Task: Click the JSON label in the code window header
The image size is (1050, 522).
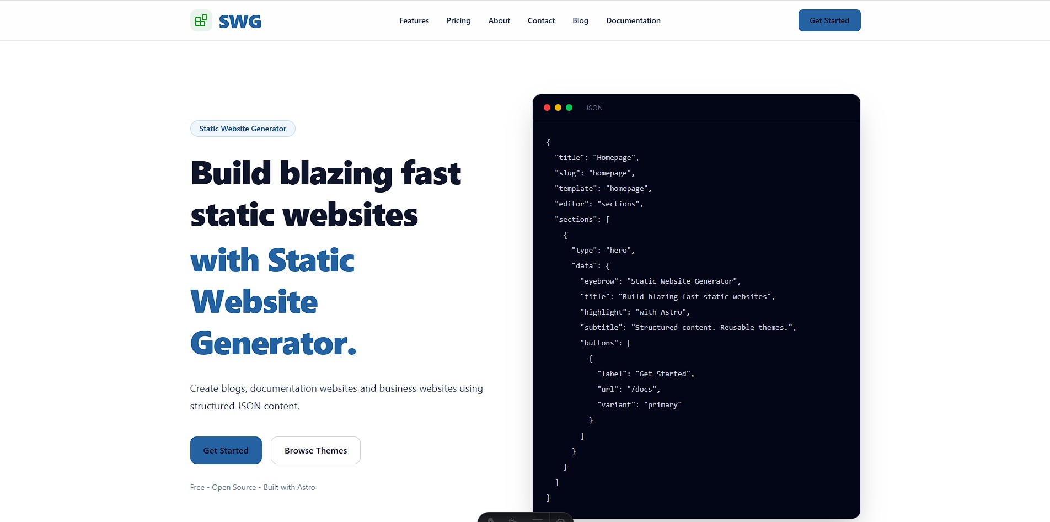Action: click(x=594, y=108)
